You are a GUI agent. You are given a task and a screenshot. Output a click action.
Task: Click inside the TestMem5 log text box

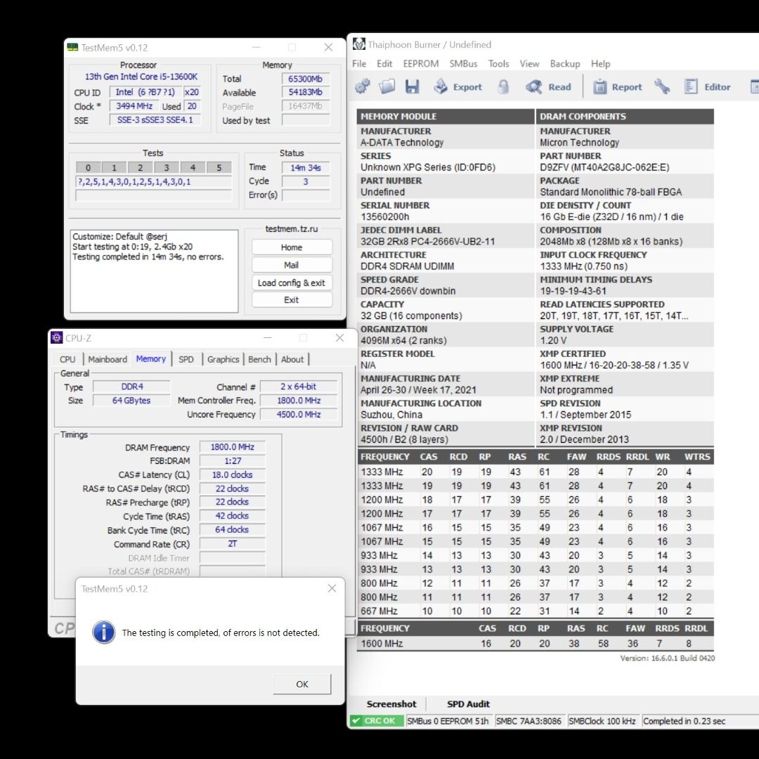pos(155,281)
